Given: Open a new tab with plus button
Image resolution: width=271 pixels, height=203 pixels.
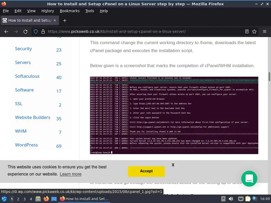Looking at the screenshot, I should (65, 21).
